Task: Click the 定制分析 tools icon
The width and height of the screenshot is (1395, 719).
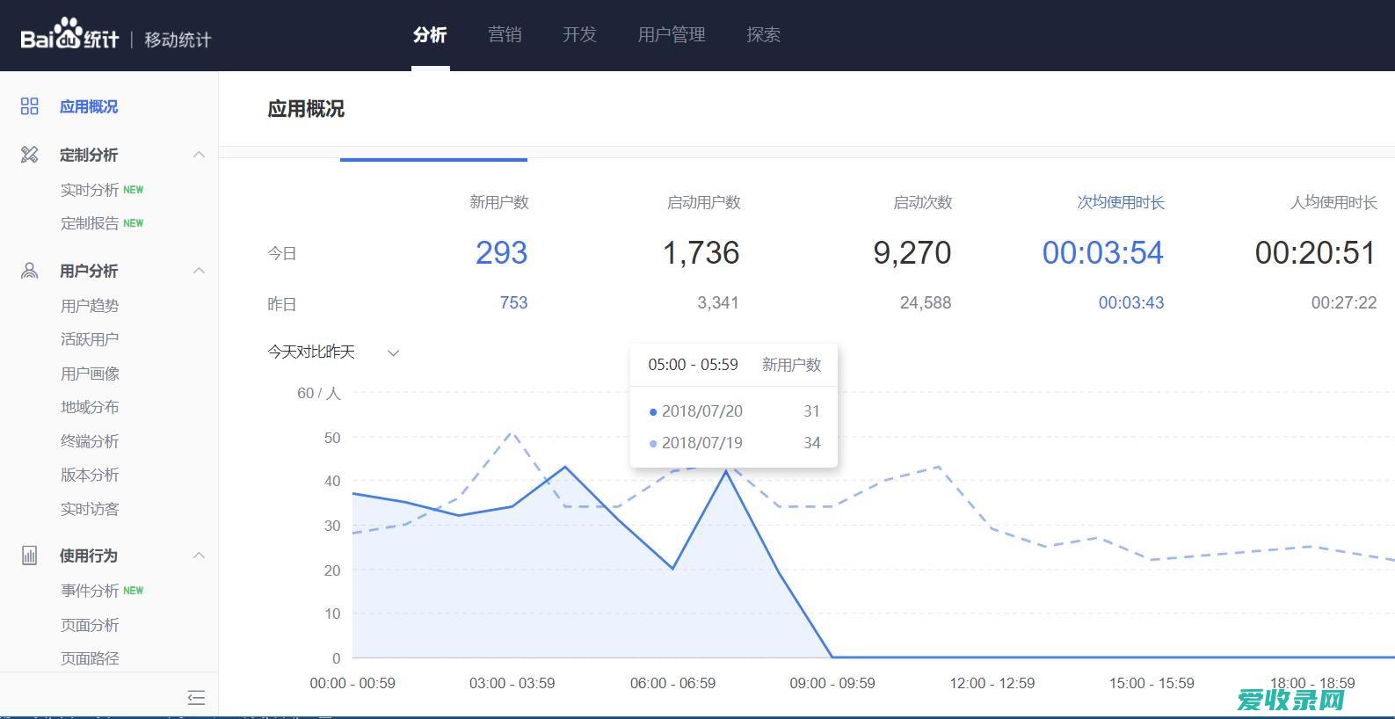Action: pyautogui.click(x=30, y=155)
